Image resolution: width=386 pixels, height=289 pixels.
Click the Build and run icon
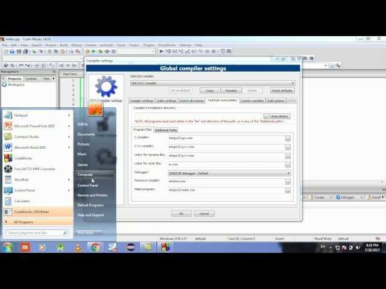[100, 51]
